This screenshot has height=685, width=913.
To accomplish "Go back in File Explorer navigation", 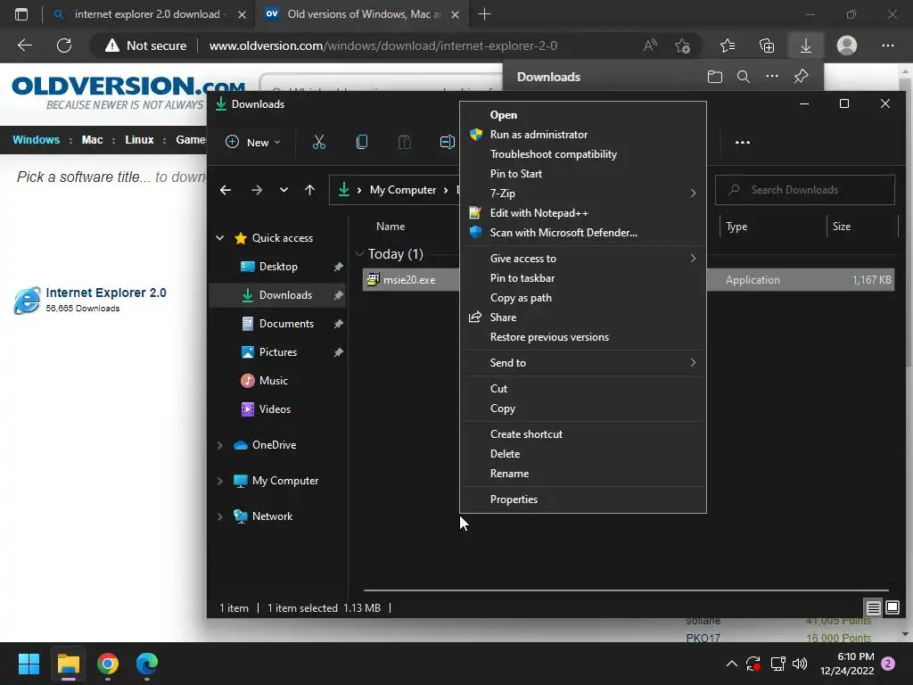I will pyautogui.click(x=226, y=190).
